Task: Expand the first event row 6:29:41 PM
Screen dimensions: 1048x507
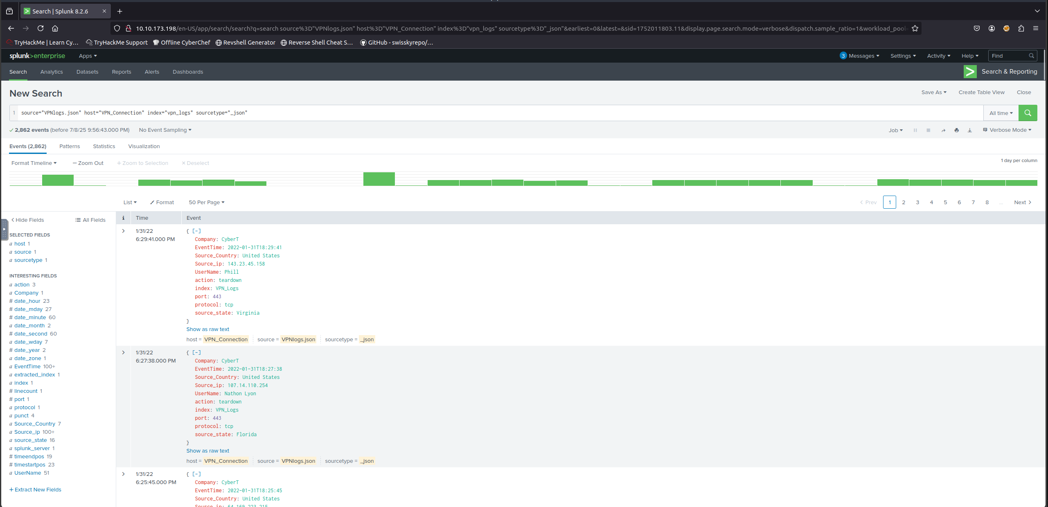Action: (x=123, y=231)
